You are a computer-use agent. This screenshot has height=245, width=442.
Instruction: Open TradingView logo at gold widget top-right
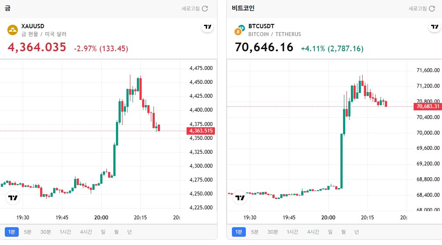coord(208,27)
